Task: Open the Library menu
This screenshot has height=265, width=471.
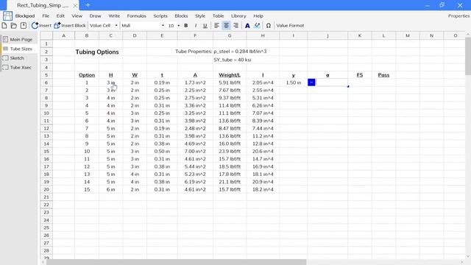Action: [238, 16]
